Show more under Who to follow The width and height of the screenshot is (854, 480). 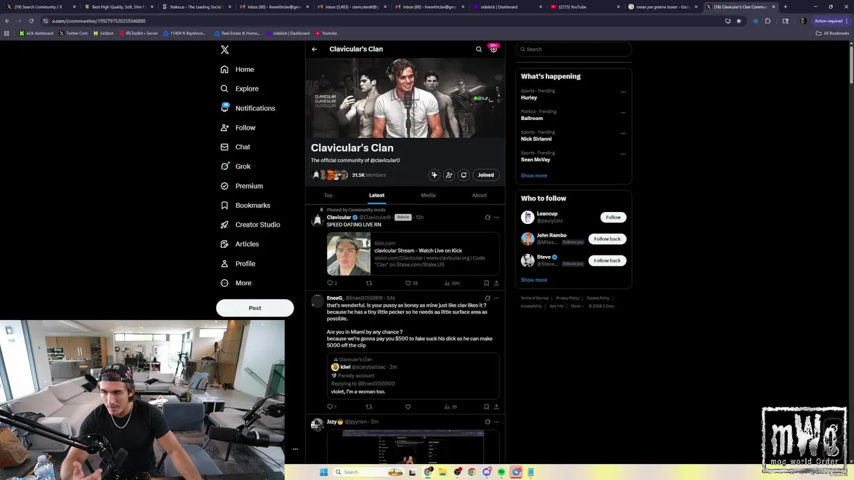point(534,280)
